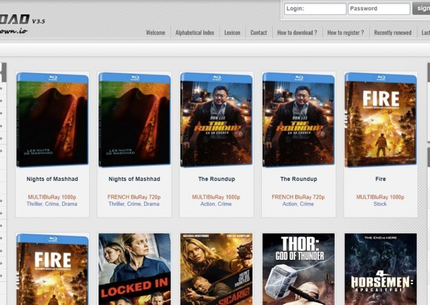Click The Roundup title above FRENCH BluRay 720p

pyautogui.click(x=298, y=179)
